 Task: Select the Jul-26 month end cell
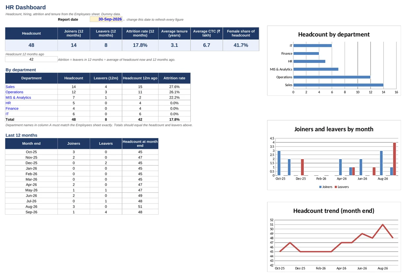31,201
